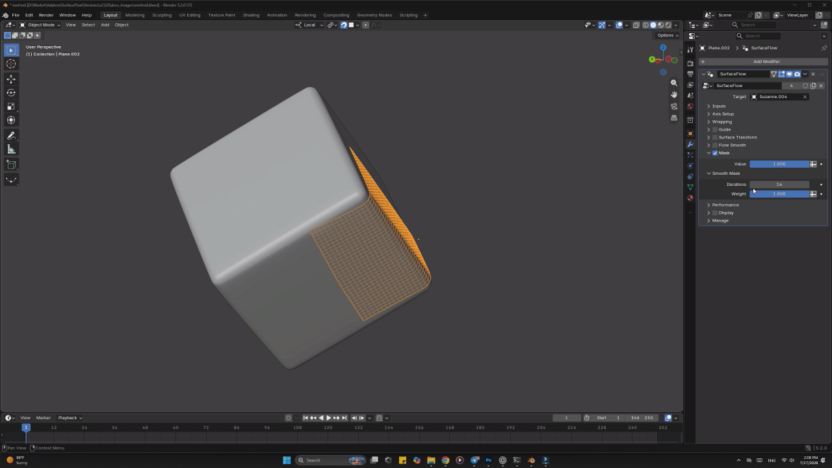Adjust the Smooth Mask Weight slider

779,194
